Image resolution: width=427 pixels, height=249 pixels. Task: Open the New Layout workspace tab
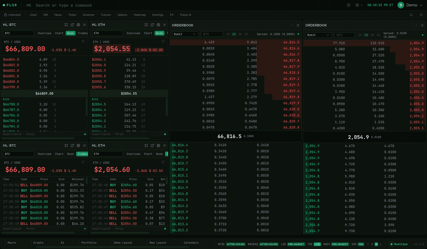[x=158, y=243]
